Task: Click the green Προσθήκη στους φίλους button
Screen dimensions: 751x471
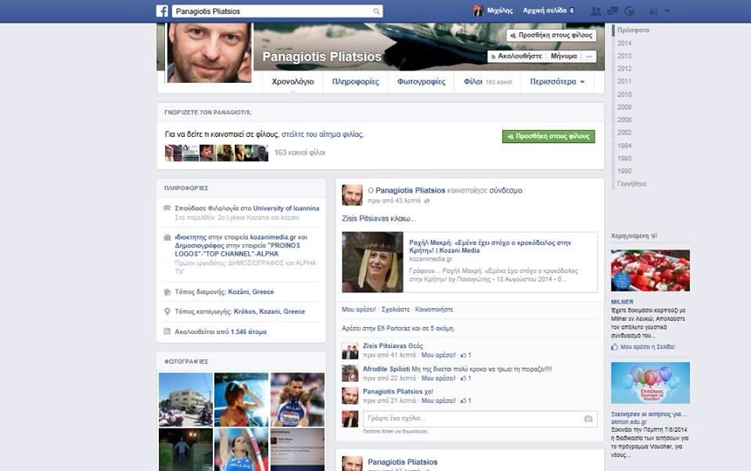Action: (548, 136)
